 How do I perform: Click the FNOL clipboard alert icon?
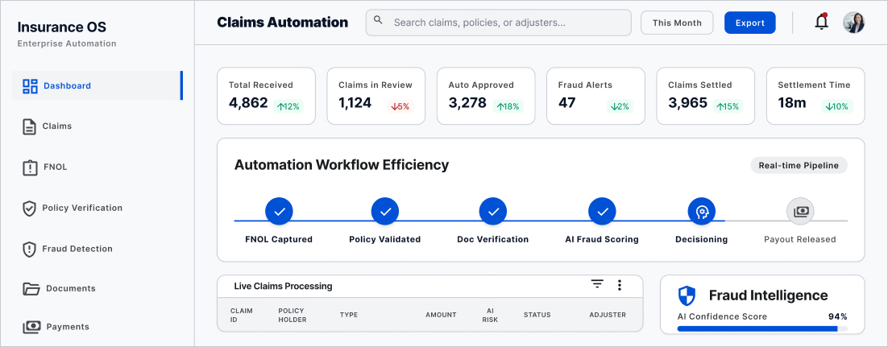30,167
